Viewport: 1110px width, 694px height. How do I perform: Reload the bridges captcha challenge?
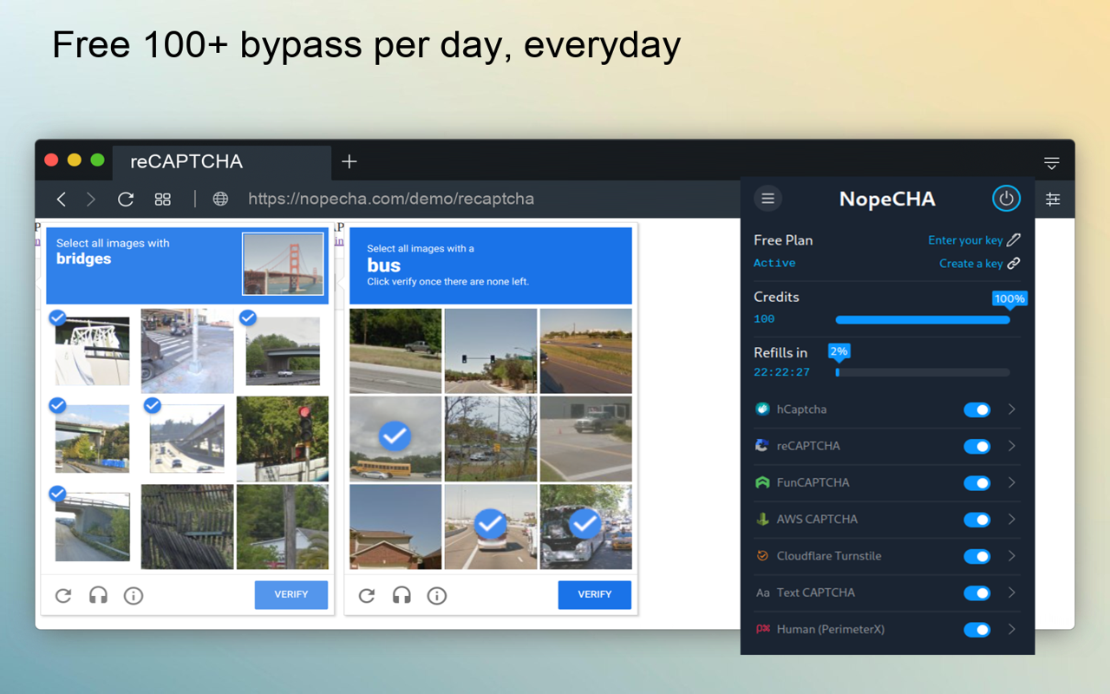[x=63, y=595]
